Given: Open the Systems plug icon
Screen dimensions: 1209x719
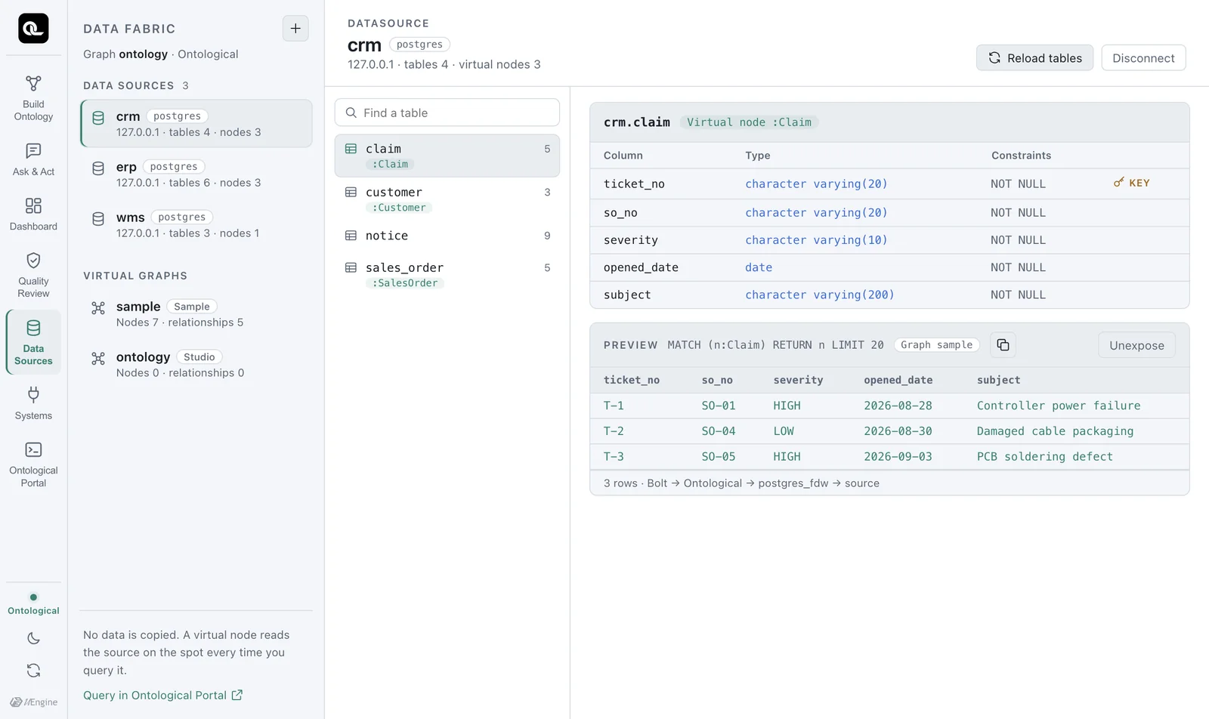Looking at the screenshot, I should (x=33, y=394).
